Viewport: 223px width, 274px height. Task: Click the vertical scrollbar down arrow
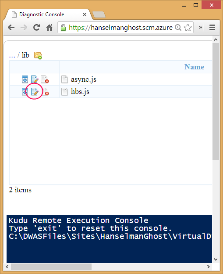click(216, 260)
